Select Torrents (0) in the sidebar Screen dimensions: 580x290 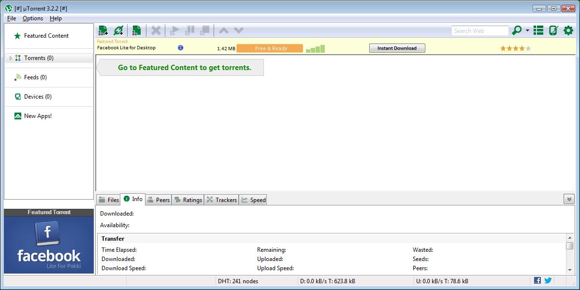(x=48, y=58)
